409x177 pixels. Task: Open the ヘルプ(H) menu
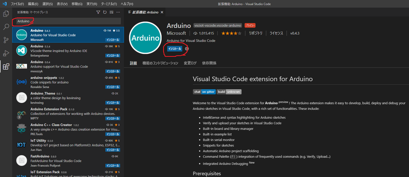coord(127,4)
